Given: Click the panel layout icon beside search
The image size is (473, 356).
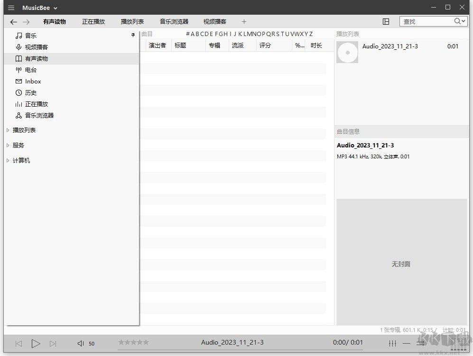Looking at the screenshot, I should click(x=386, y=21).
